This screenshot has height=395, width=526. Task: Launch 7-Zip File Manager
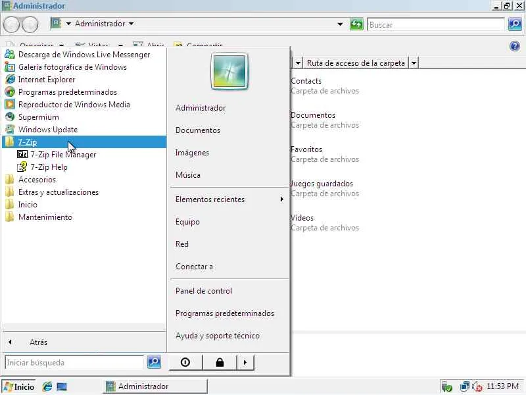[63, 155]
